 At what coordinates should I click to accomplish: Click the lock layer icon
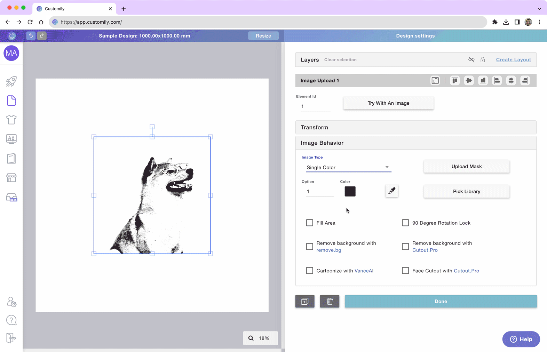pyautogui.click(x=483, y=60)
